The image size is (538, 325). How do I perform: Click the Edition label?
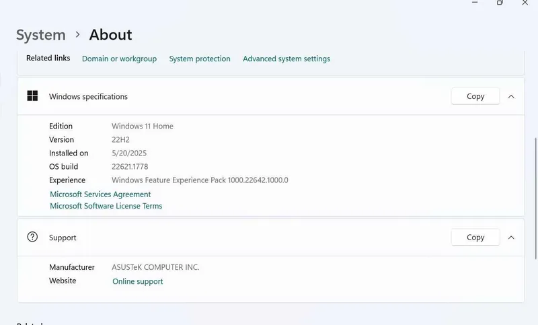(x=61, y=127)
